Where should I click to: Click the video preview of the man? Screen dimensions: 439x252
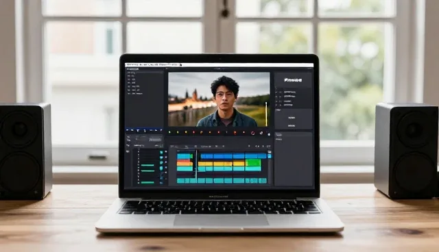tap(219, 99)
